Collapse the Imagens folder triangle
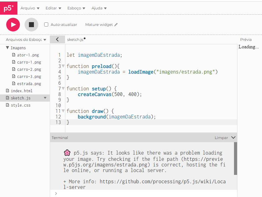262x197 pixels. (x=7, y=48)
